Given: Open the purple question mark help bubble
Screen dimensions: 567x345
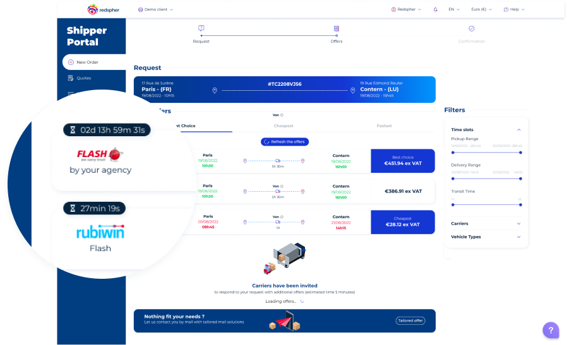Looking at the screenshot, I should tap(551, 330).
